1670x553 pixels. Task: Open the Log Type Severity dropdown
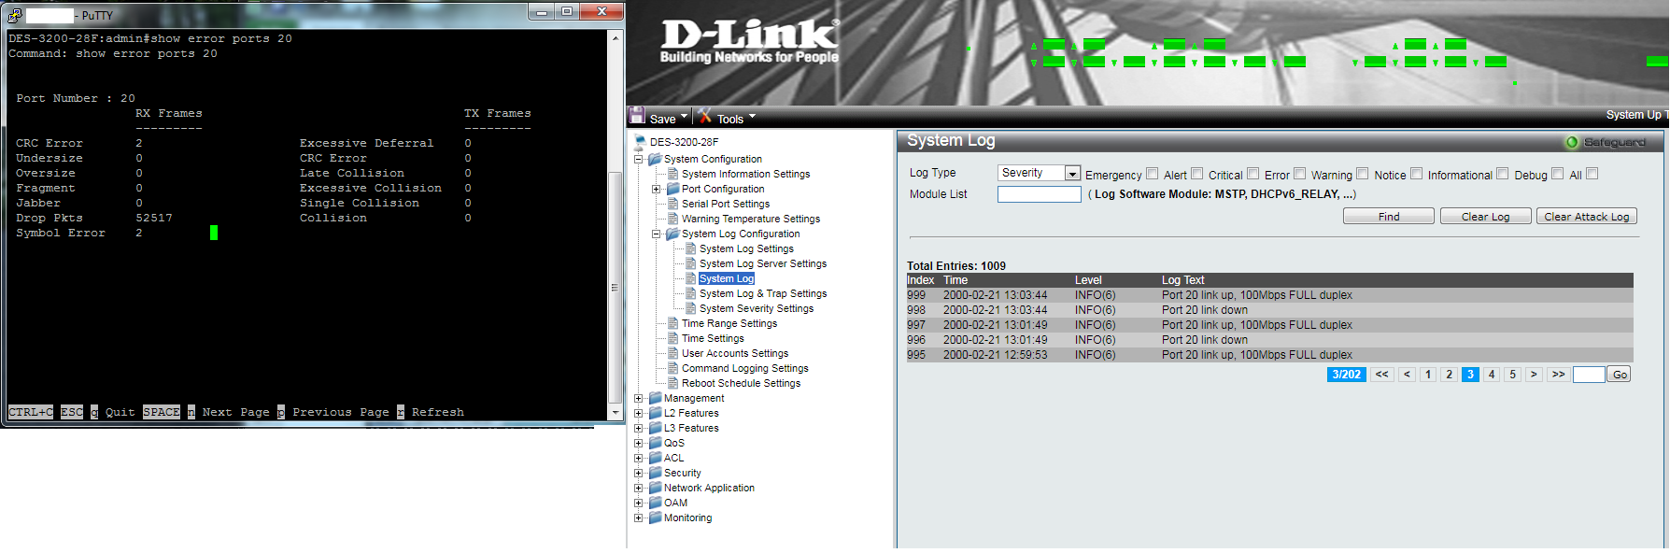click(x=1039, y=173)
